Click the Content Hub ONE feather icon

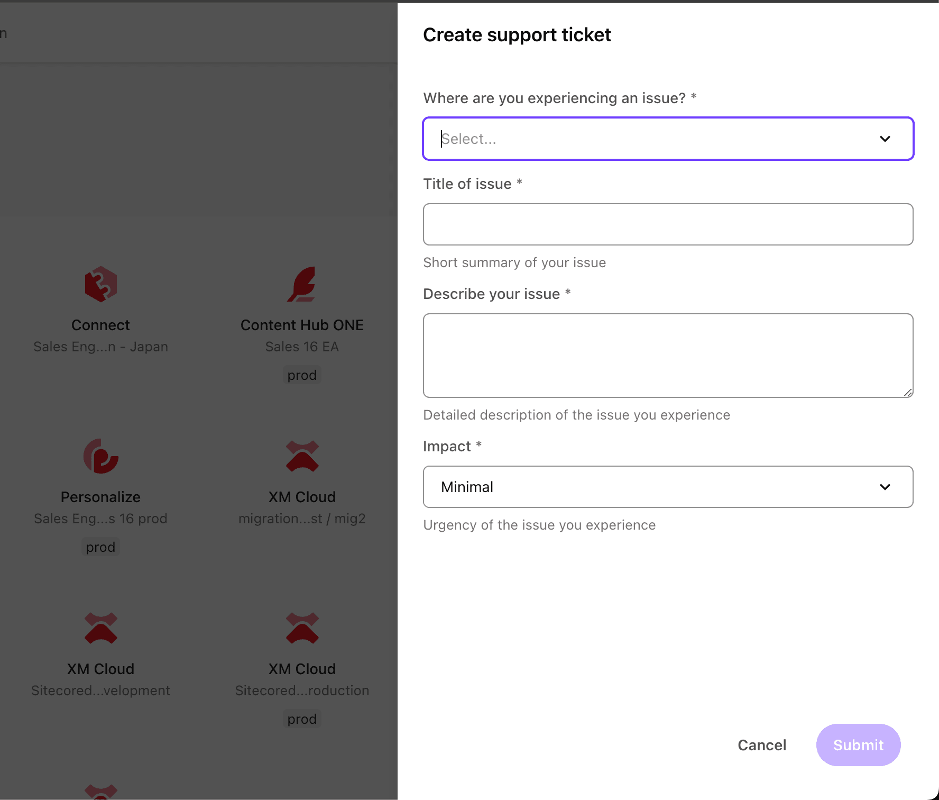(x=302, y=284)
